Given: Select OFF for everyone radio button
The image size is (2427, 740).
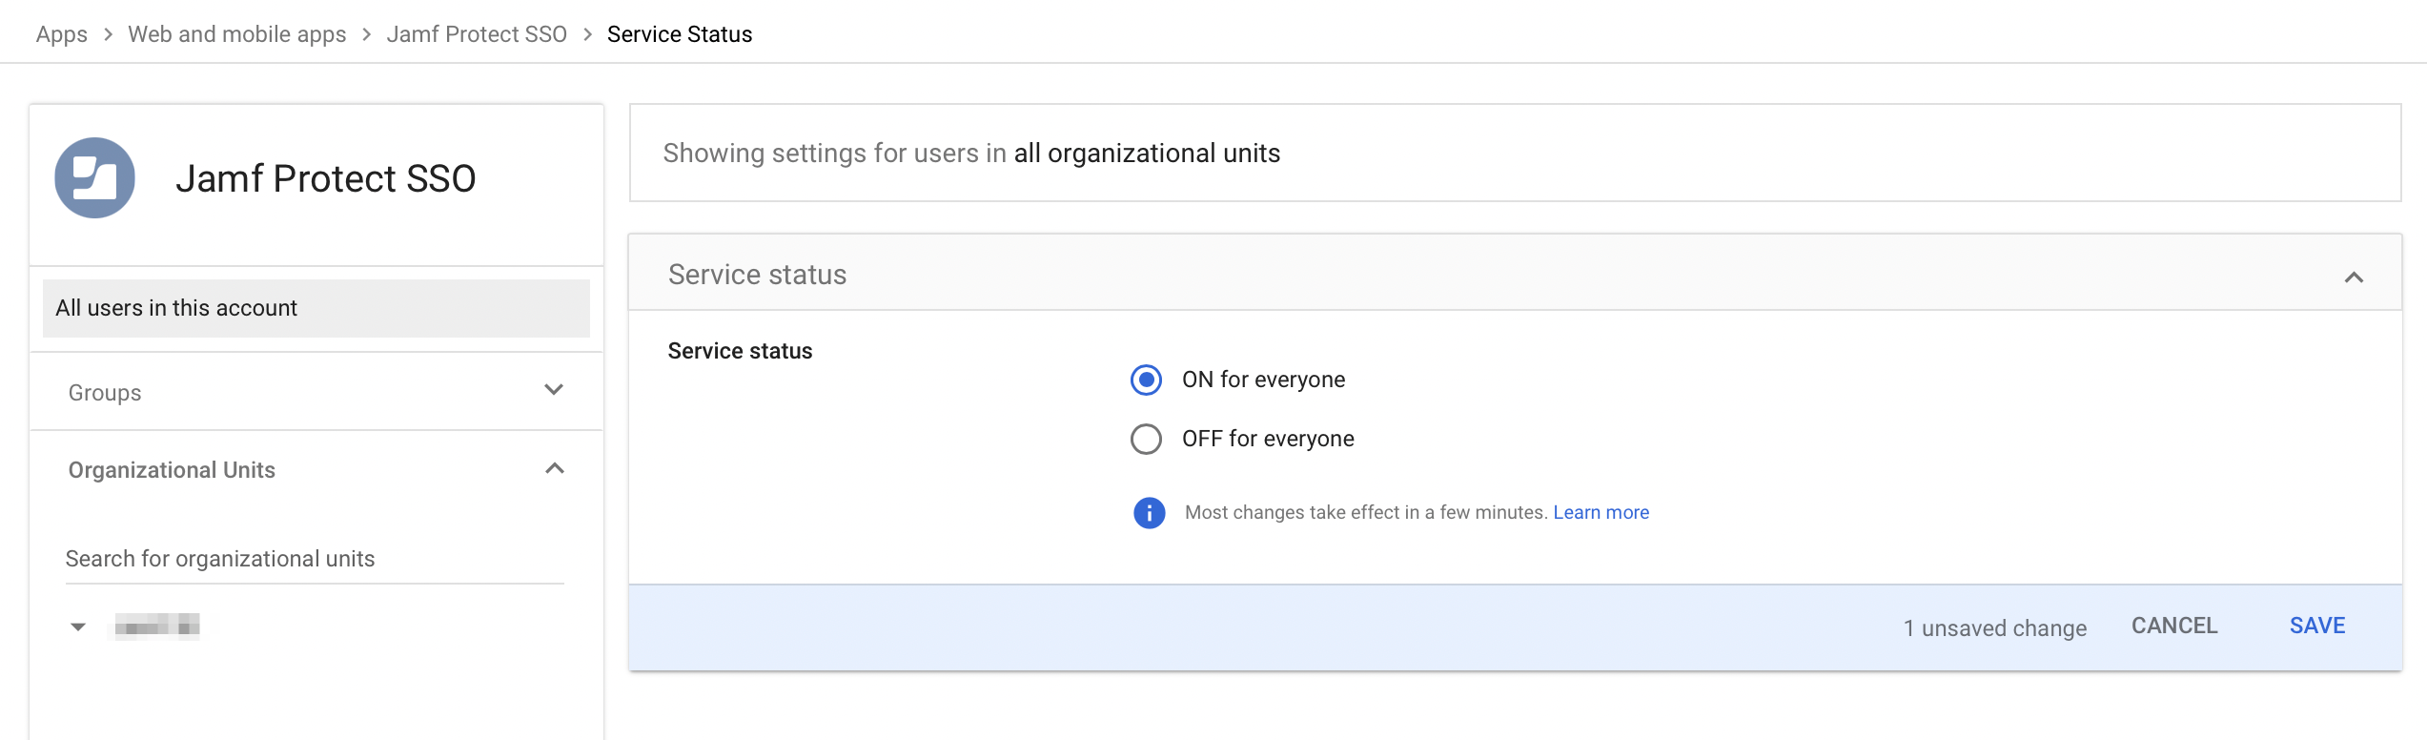Looking at the screenshot, I should pos(1146,439).
